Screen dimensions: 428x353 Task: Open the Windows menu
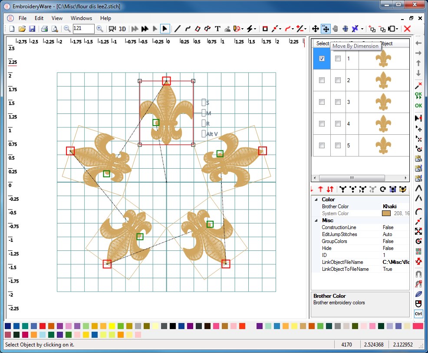81,18
